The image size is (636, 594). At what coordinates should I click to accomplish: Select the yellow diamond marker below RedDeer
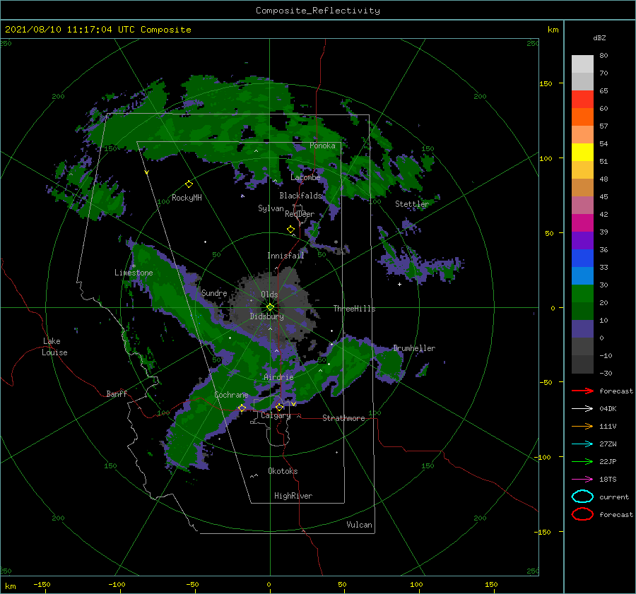291,230
